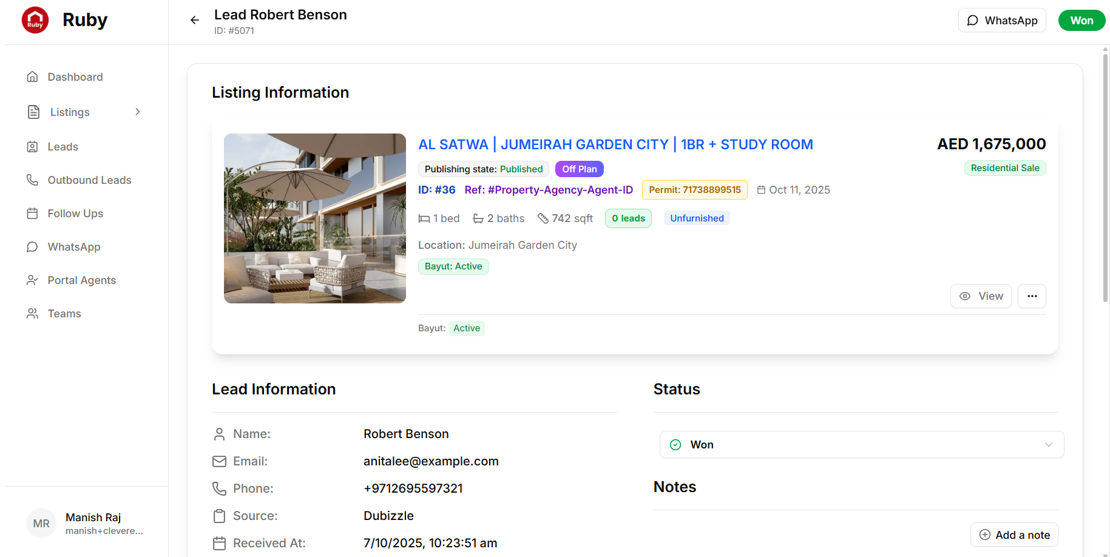This screenshot has width=1110, height=557.
Task: Click the Leads icon in sidebar
Action: (33, 147)
